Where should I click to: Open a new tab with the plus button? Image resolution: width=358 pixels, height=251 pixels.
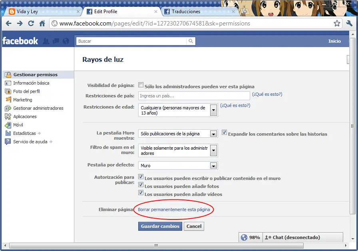(x=245, y=12)
